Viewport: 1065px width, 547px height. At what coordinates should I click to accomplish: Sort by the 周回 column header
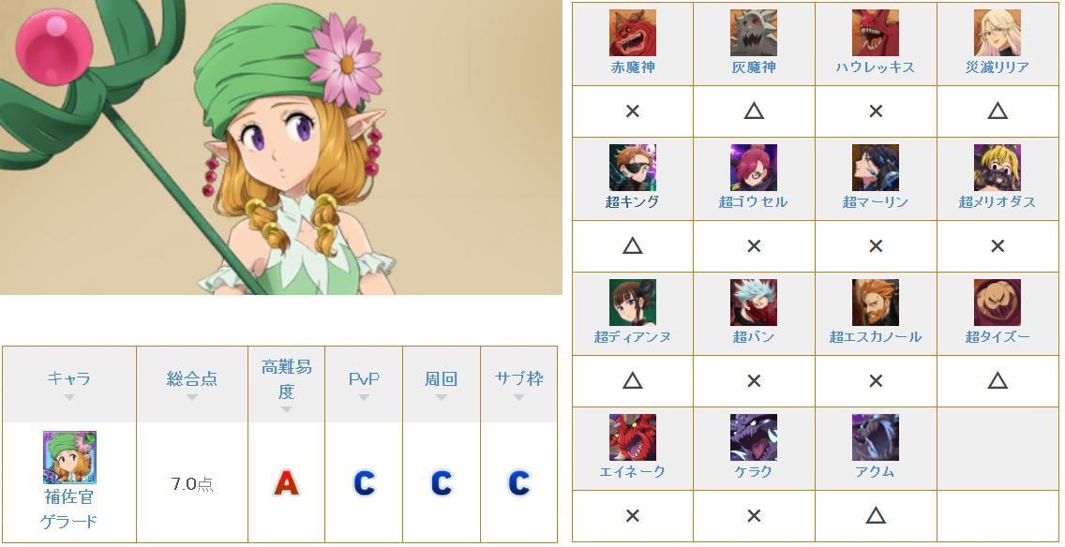442,384
